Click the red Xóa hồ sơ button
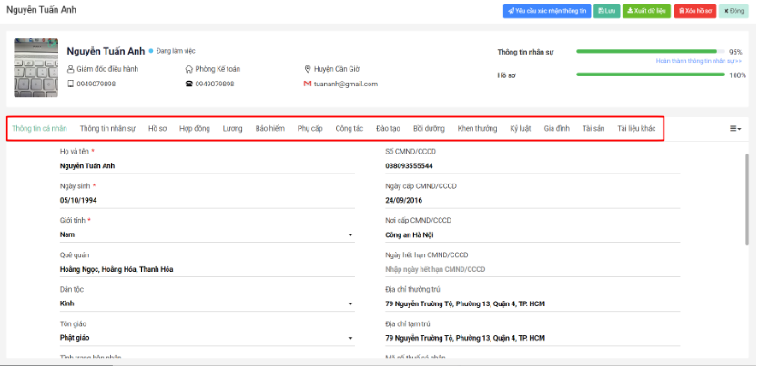 [695, 11]
